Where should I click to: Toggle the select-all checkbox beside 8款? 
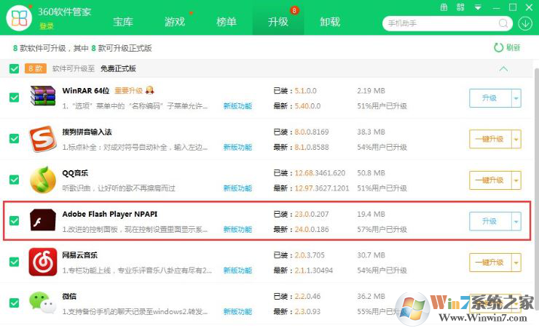tap(14, 68)
